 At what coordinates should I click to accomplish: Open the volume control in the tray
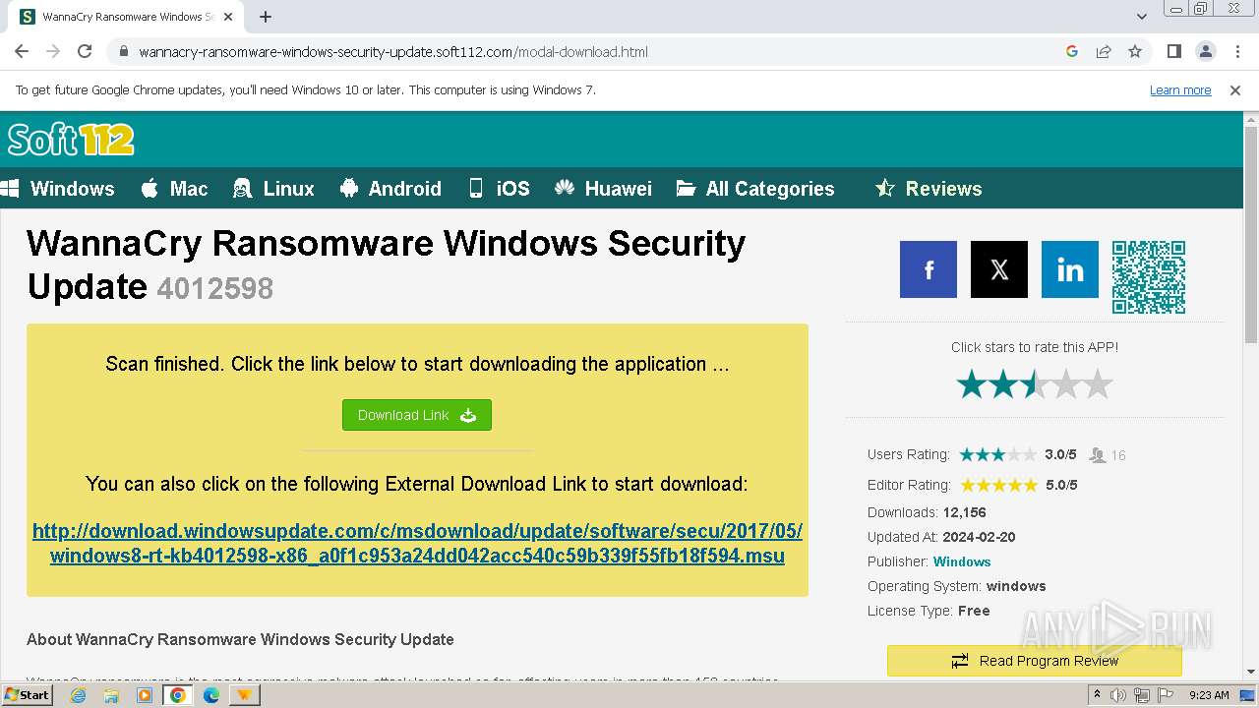(1118, 695)
